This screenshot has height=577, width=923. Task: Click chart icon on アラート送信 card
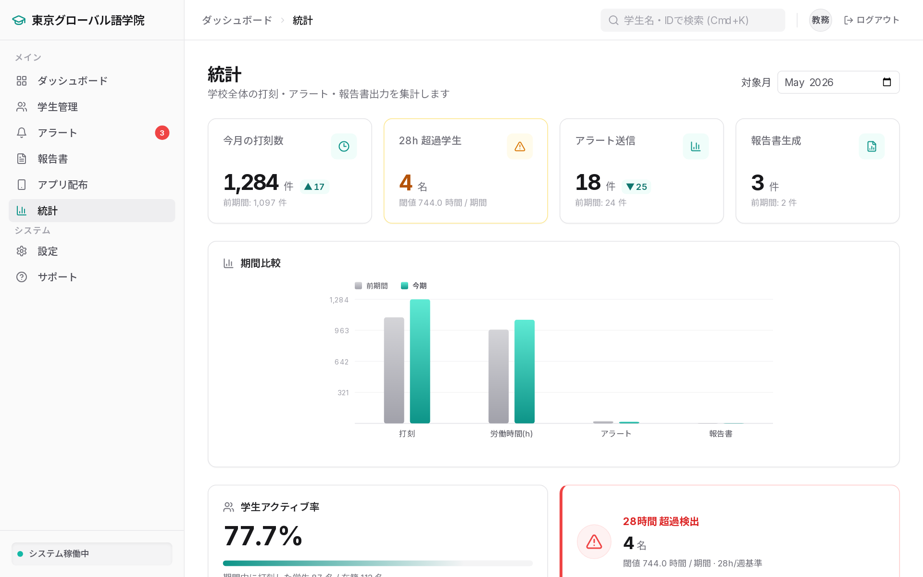[x=696, y=146]
